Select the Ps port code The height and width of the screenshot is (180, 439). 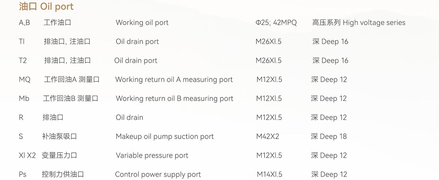click(x=22, y=174)
